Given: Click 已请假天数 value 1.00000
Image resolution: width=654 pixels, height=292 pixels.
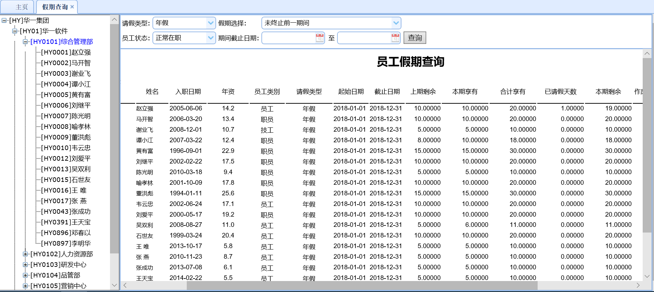Looking at the screenshot, I should point(572,108).
